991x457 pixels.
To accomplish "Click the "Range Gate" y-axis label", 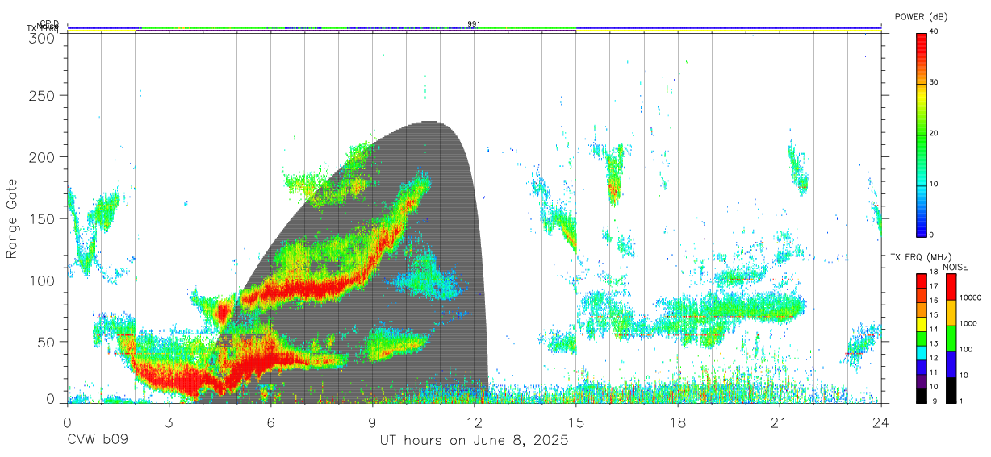I will tap(12, 220).
